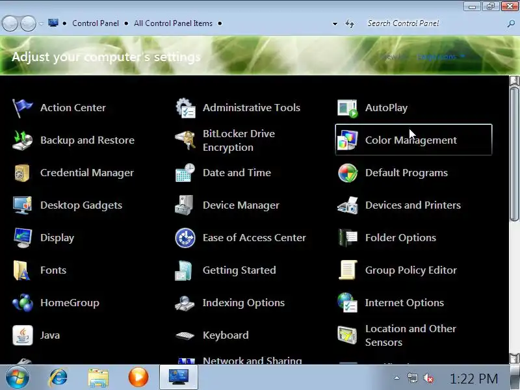Launch Device Manager
The width and height of the screenshot is (520, 390).
pos(227,205)
